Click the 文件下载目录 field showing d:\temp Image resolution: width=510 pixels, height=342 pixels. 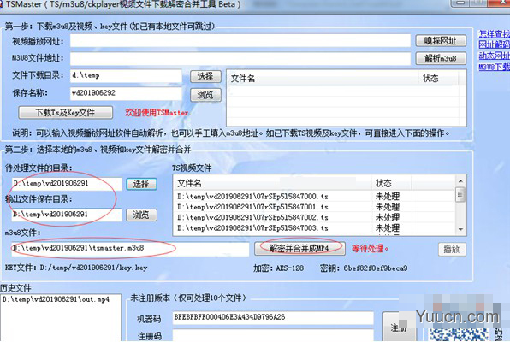pyautogui.click(x=126, y=76)
